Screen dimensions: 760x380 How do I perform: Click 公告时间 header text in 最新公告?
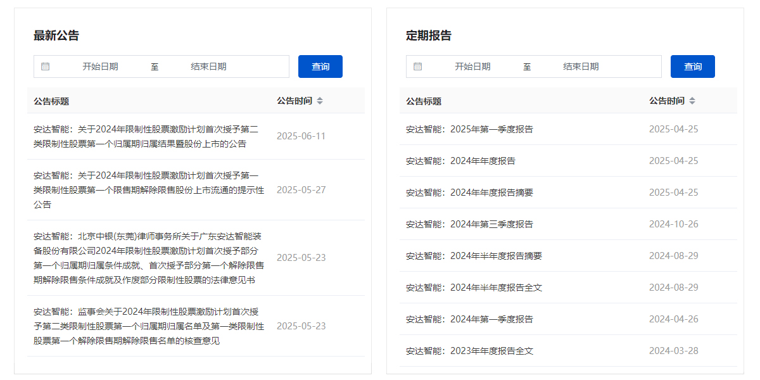294,101
